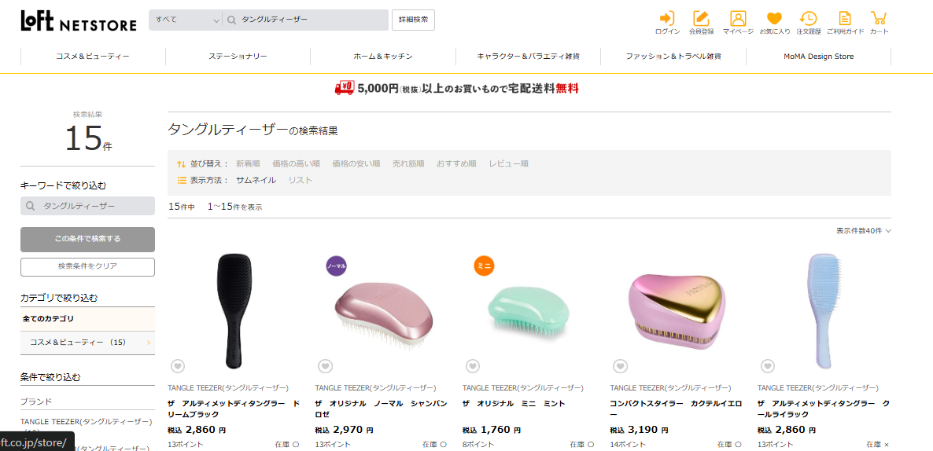
Task: Switch display to リスト view
Action: [300, 180]
